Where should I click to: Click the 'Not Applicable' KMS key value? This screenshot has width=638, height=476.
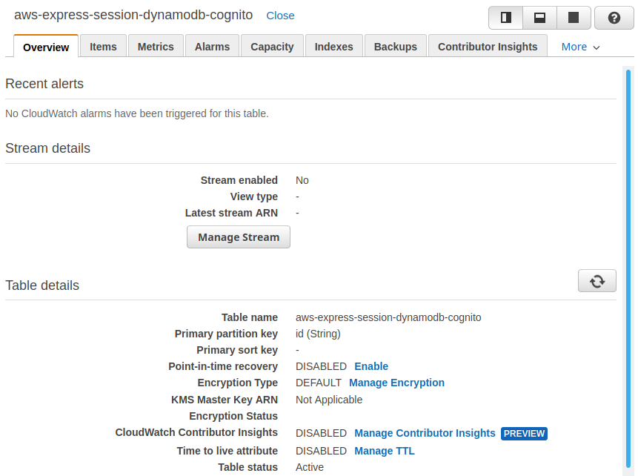pos(329,400)
